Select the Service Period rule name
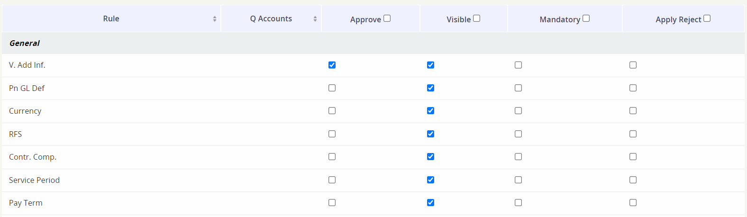Viewport: 747px width, 217px height. point(34,180)
